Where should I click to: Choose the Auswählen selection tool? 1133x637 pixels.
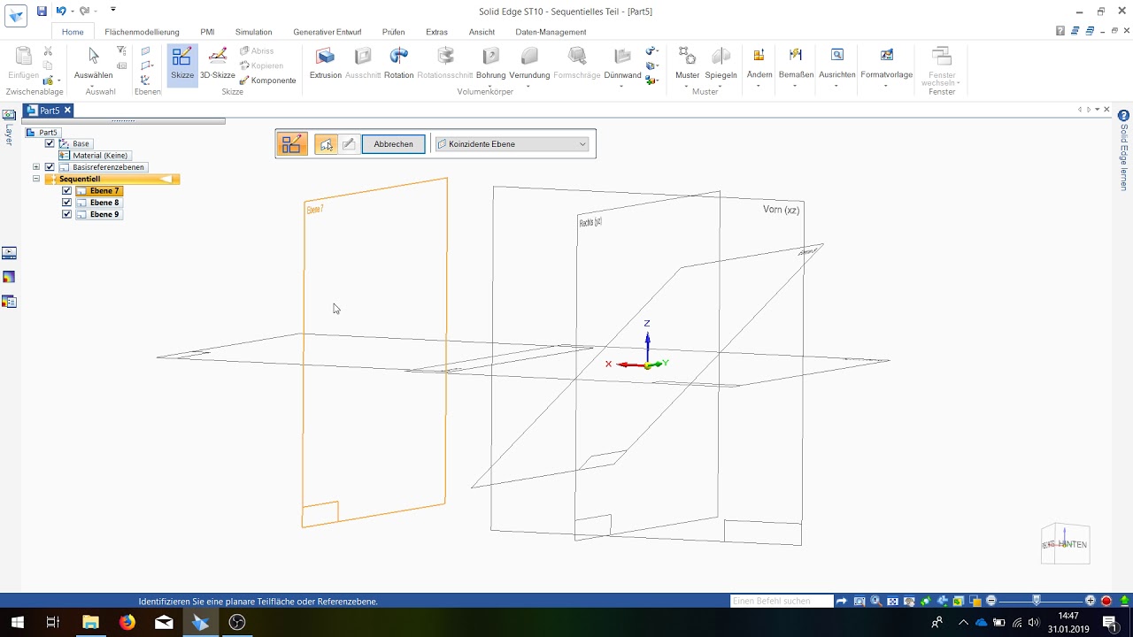coord(93,64)
